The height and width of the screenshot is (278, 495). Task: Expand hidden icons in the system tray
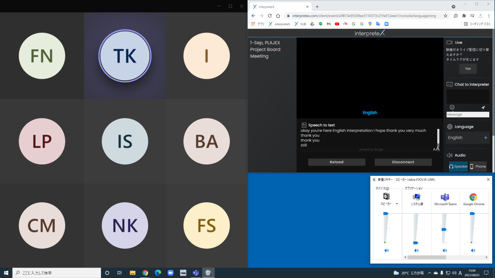click(429, 273)
